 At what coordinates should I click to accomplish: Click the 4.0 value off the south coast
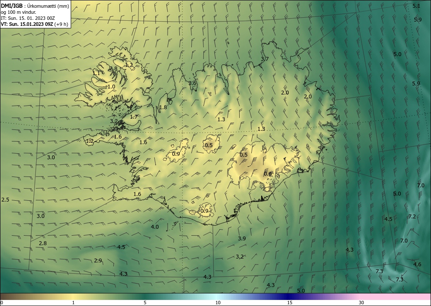155,227
